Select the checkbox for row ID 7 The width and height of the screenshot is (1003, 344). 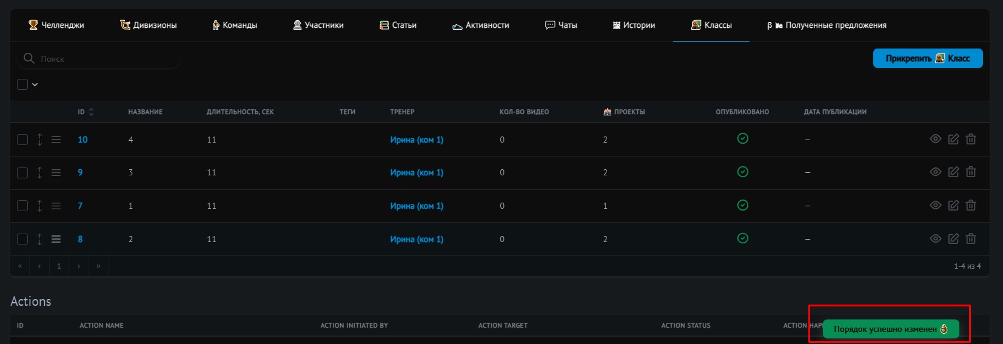(x=22, y=206)
